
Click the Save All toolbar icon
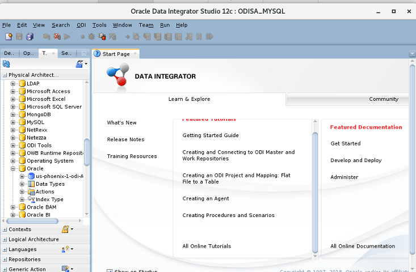[x=30, y=36]
